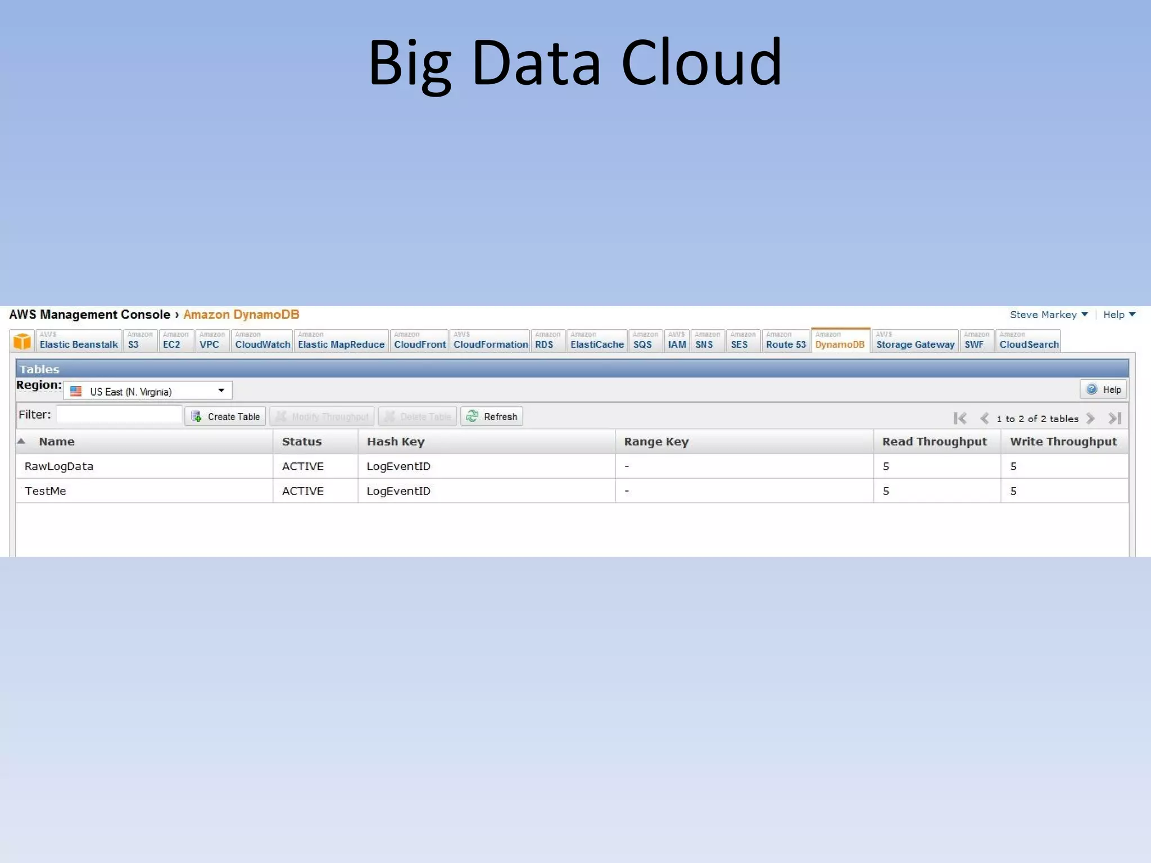Switch to the SWF tab

[977, 340]
